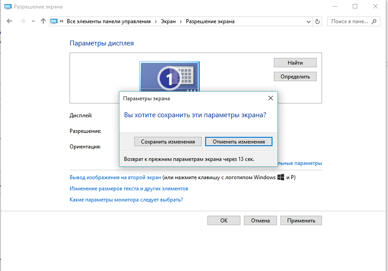
Task: Click the Windows logo icon in the hint text
Action: tap(281, 177)
